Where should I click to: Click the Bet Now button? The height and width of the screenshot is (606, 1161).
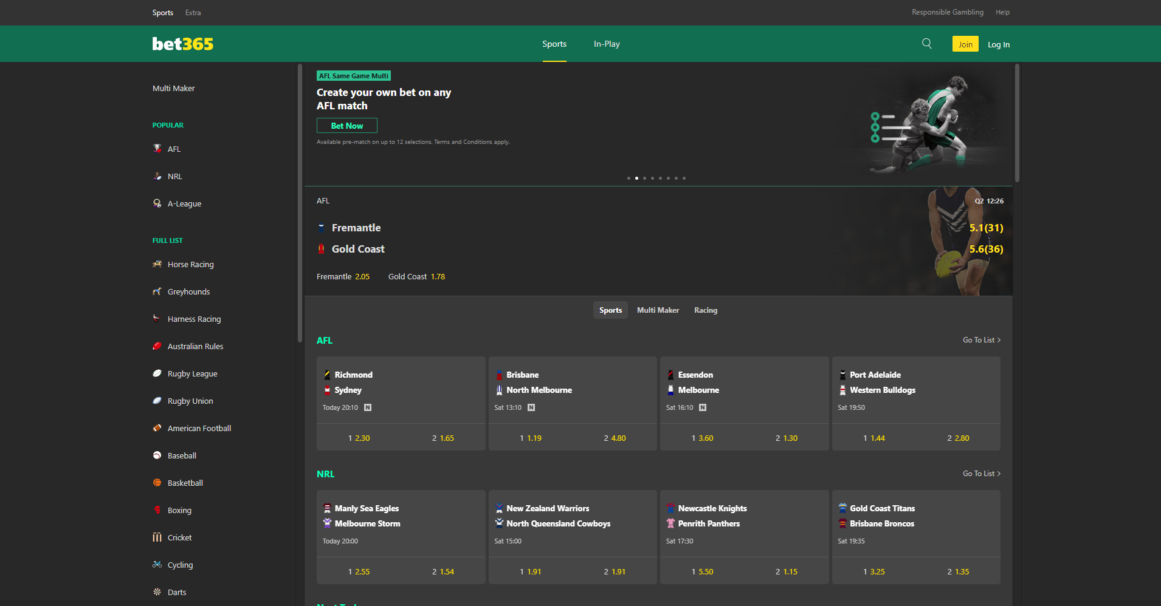[x=347, y=126]
